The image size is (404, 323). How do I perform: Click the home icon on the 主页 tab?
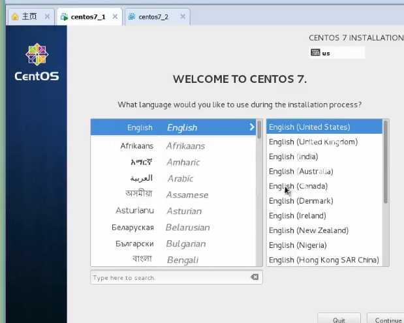pos(15,17)
